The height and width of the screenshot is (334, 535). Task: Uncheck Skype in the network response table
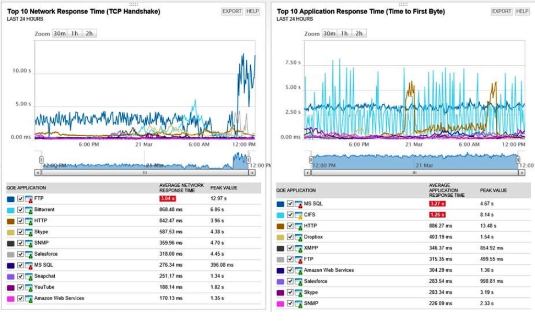pyautogui.click(x=20, y=232)
